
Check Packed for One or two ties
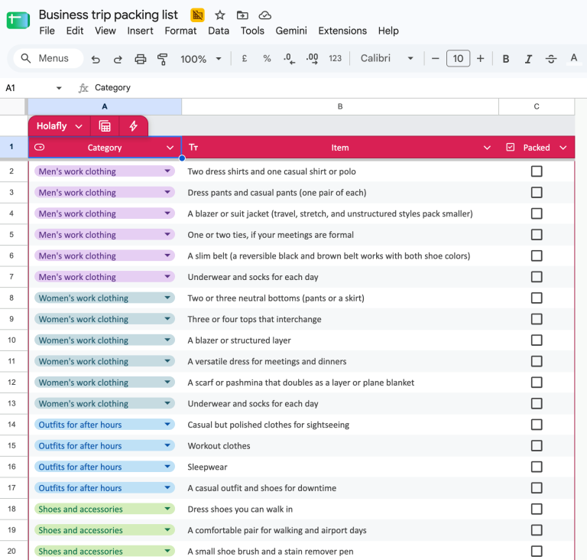[537, 235]
